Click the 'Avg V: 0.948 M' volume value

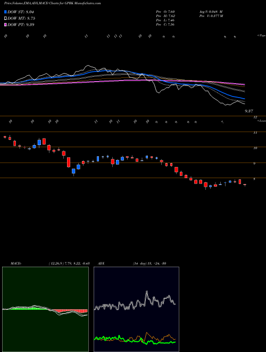(211, 12)
